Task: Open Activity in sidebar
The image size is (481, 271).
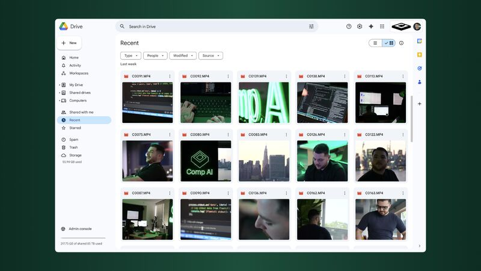Action: point(84,66)
